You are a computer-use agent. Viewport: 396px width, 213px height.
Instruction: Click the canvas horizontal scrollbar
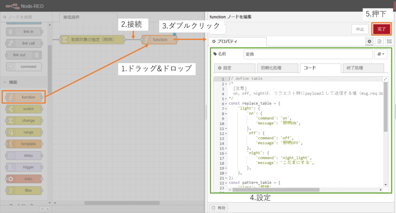coord(122,203)
